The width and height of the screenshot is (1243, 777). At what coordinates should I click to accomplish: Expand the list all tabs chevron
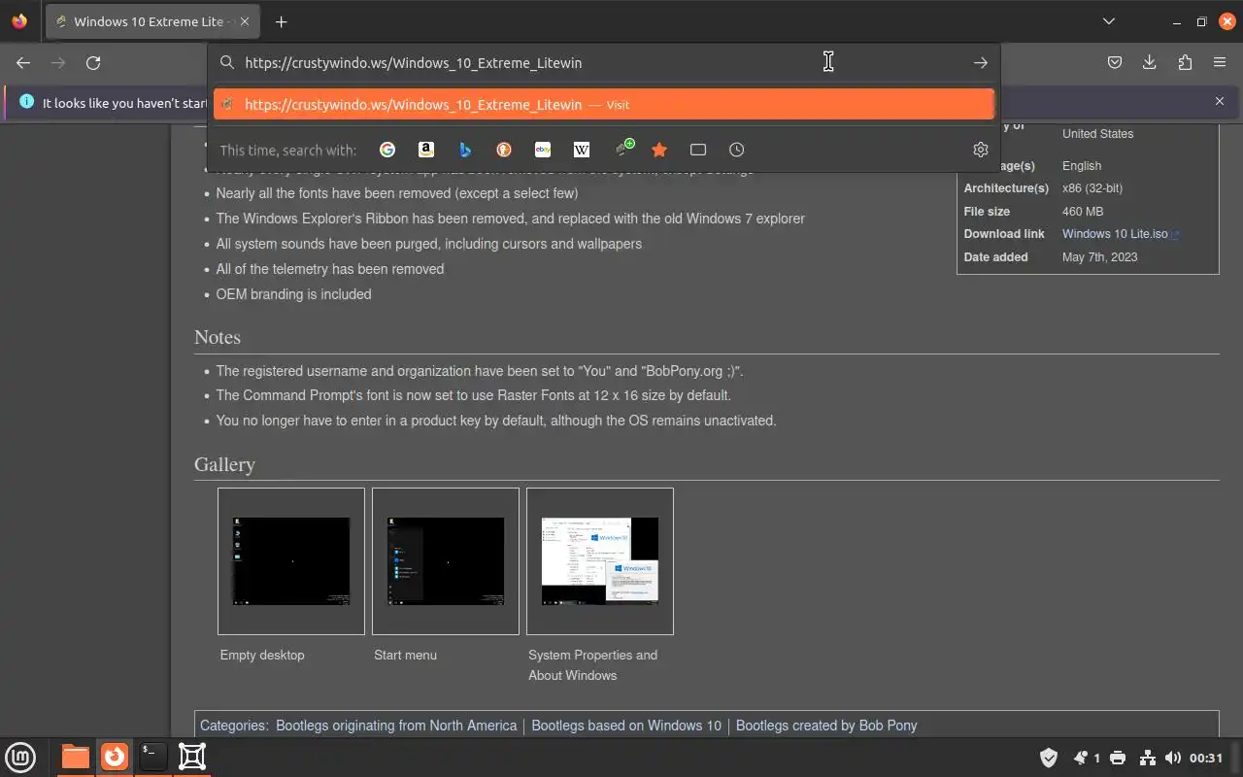pyautogui.click(x=1109, y=21)
